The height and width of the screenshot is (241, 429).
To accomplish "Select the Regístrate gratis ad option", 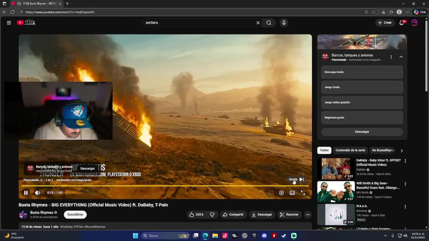I will coord(362,117).
